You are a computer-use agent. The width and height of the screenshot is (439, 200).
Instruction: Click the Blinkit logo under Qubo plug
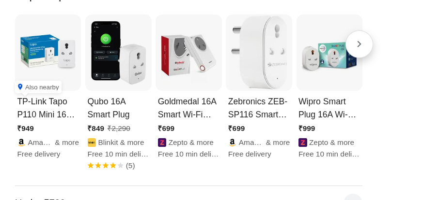(x=92, y=143)
